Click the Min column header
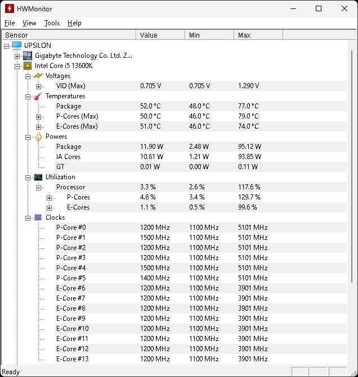This screenshot has height=377, width=358. [209, 35]
